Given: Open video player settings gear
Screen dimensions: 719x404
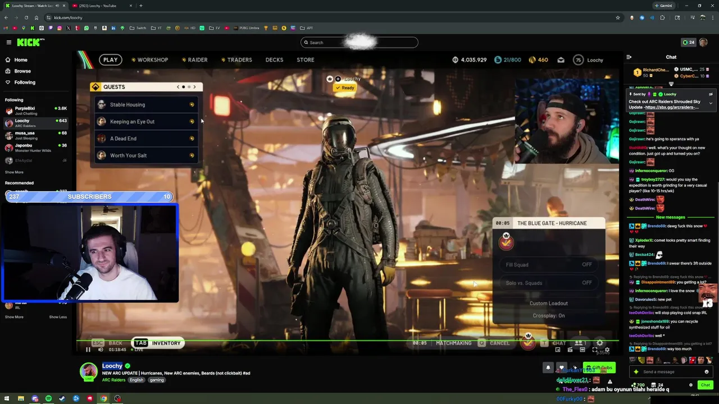Looking at the screenshot, I should (607, 350).
